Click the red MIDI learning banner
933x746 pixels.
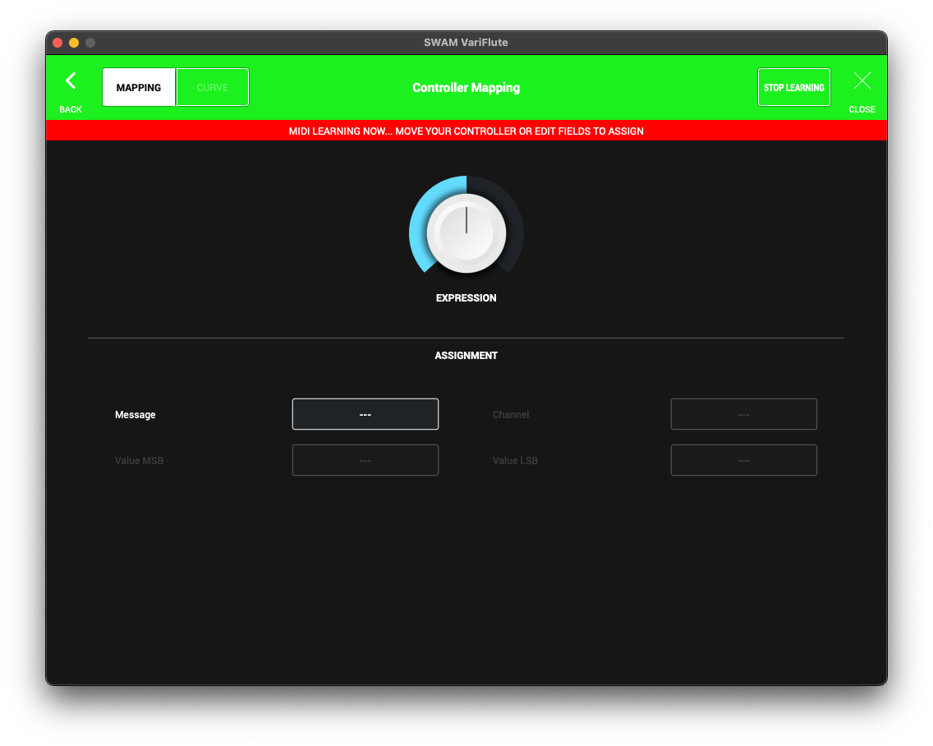point(466,131)
